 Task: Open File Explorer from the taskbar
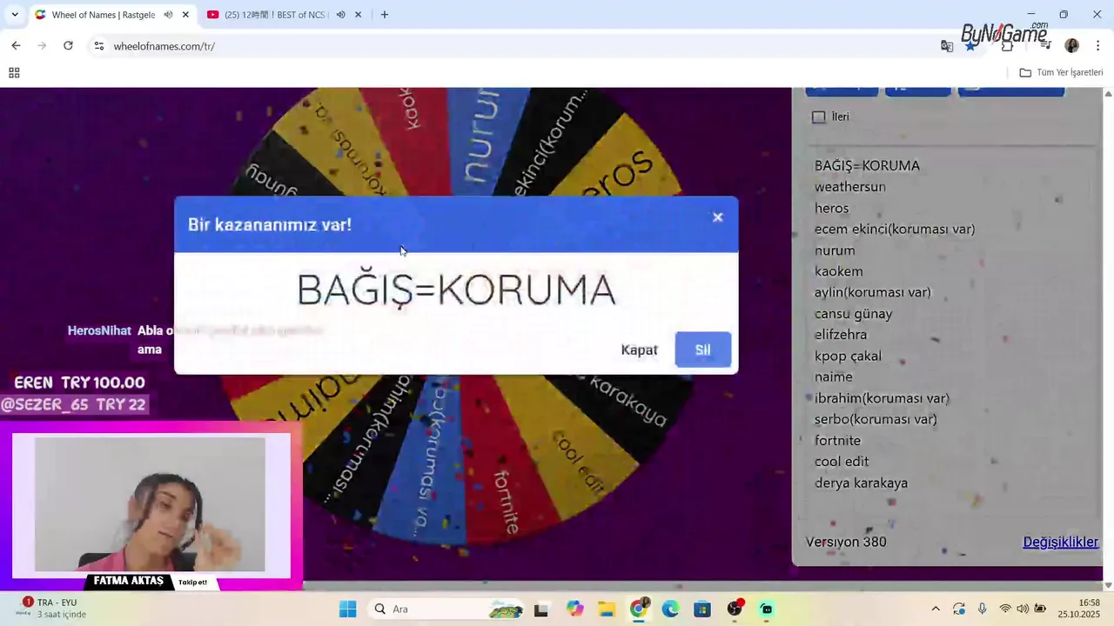[607, 609]
